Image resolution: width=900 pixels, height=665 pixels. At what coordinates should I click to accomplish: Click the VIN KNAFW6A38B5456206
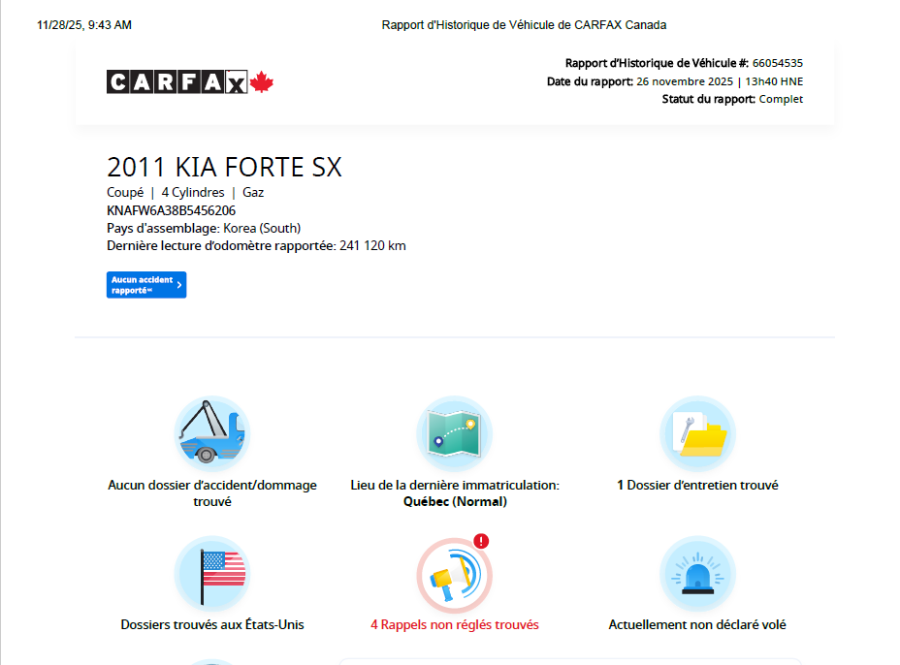tap(171, 210)
